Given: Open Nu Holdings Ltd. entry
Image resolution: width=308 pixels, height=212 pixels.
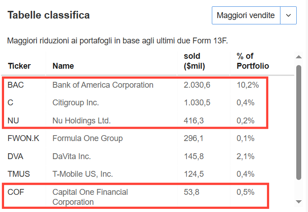Looking at the screenshot, I should [82, 121].
